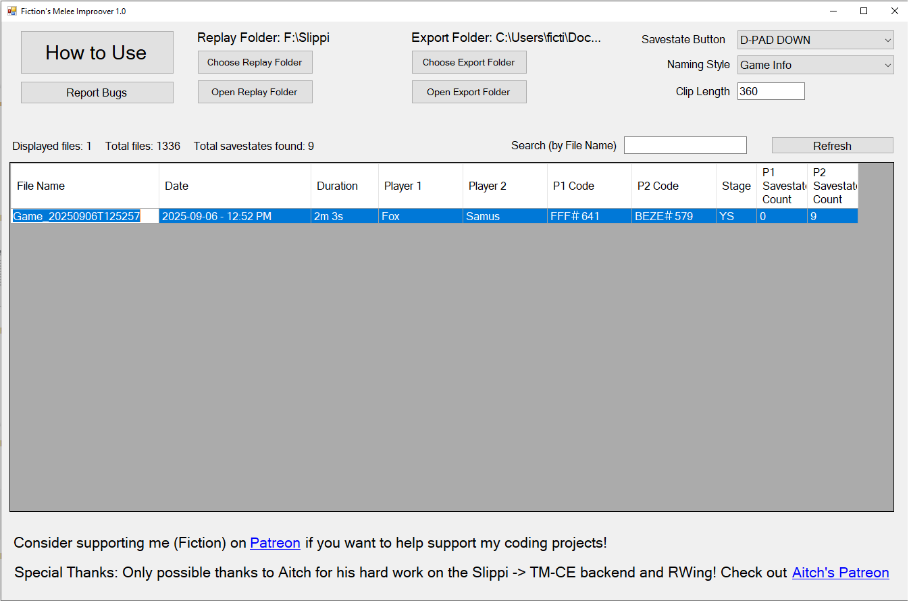Expand the Savestate Button dropdown
Image resolution: width=909 pixels, height=601 pixels.
pyautogui.click(x=815, y=40)
